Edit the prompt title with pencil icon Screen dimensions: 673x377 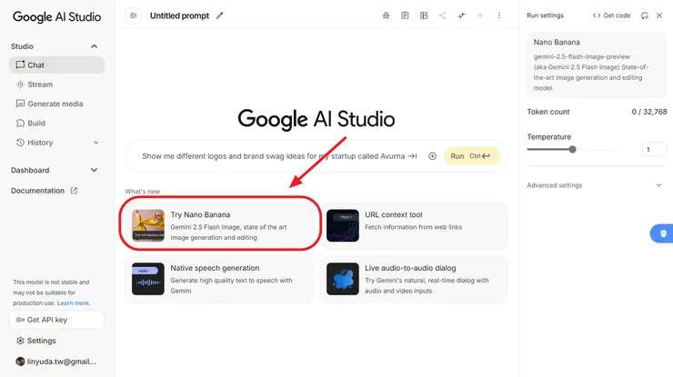tap(220, 15)
